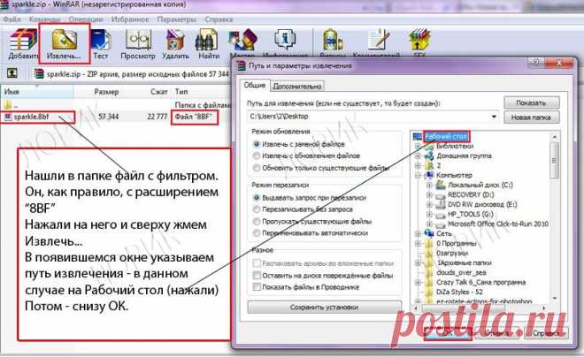Expand the HP_TOOLS (G:) node
Image resolution: width=584 pixels, height=357 pixels.
pyautogui.click(x=429, y=214)
